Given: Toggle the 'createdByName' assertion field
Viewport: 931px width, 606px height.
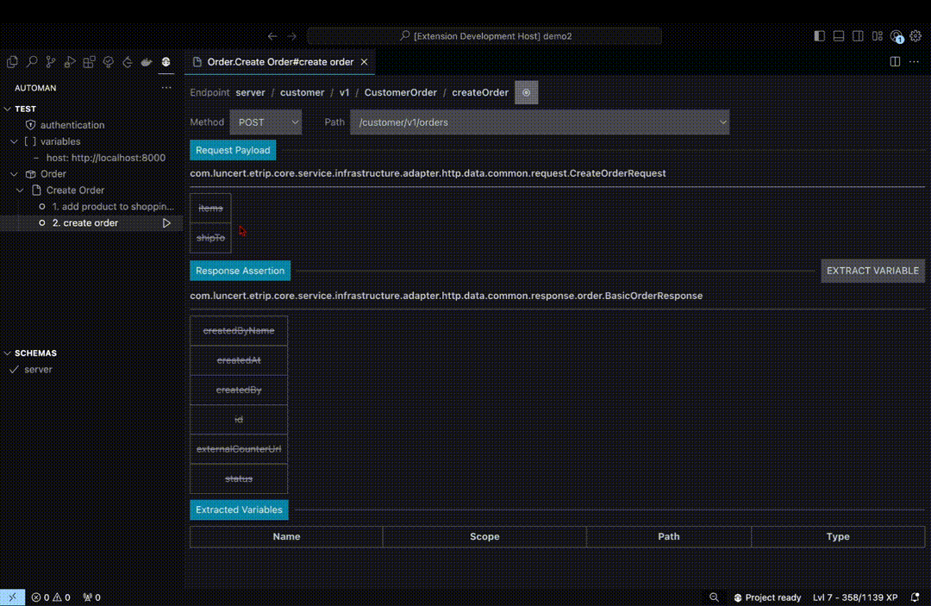Looking at the screenshot, I should [x=239, y=330].
